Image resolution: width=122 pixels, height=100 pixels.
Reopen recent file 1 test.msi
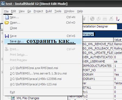pos(43,68)
